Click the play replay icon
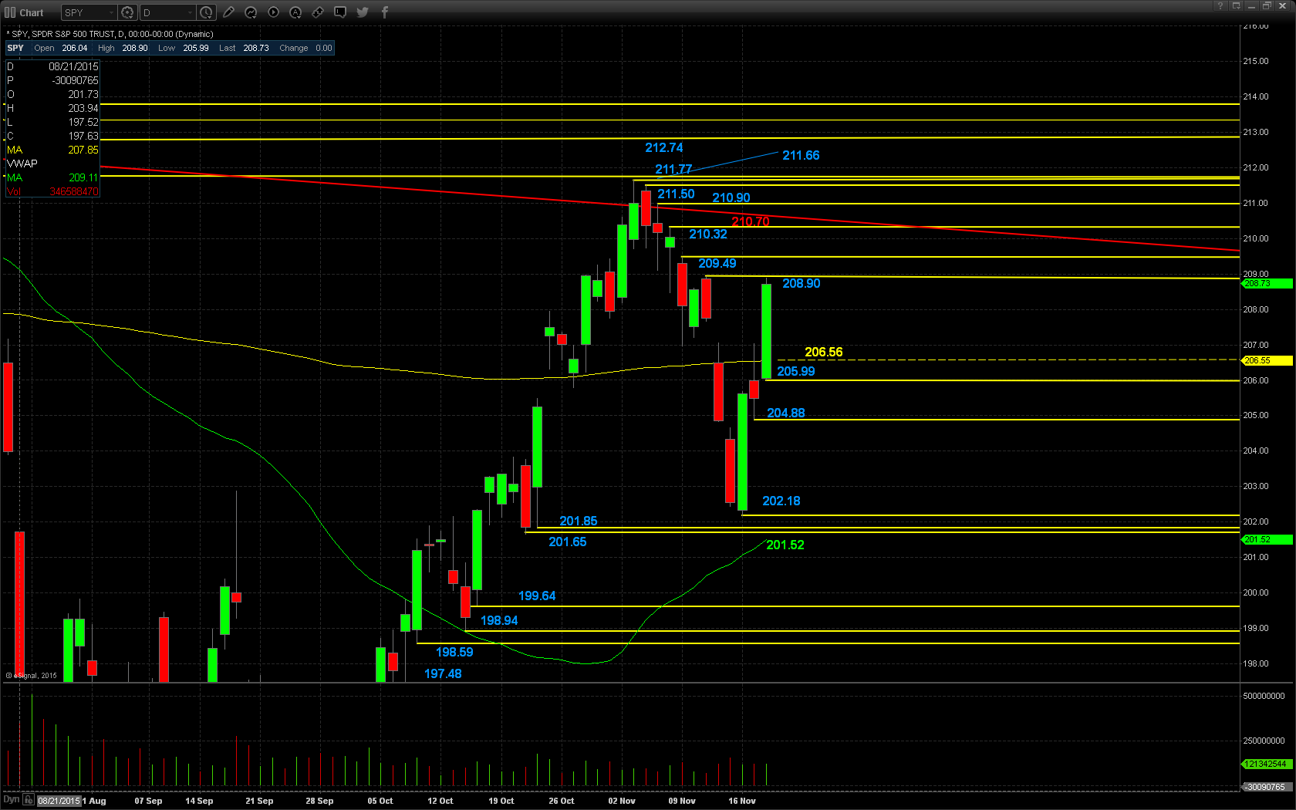Image resolution: width=1296 pixels, height=810 pixels. 273,12
